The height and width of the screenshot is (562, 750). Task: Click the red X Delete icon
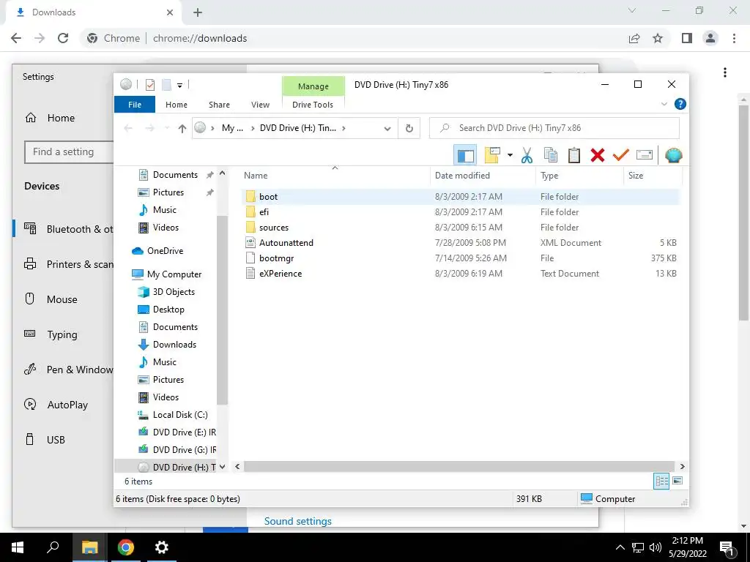point(598,155)
